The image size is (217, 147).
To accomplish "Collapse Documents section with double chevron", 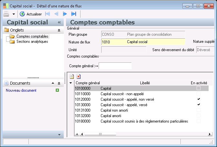I will point(59,83).
